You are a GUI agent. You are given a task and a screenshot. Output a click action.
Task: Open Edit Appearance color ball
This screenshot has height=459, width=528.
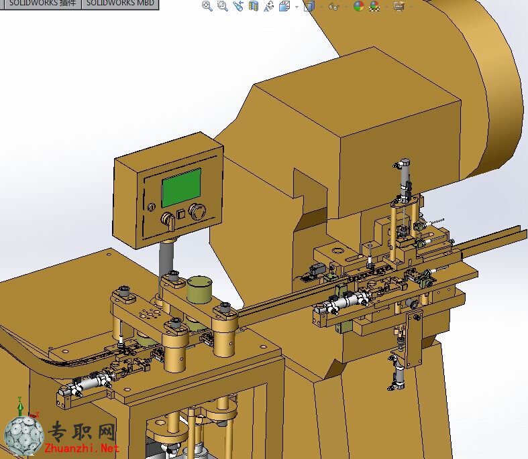tap(359, 6)
